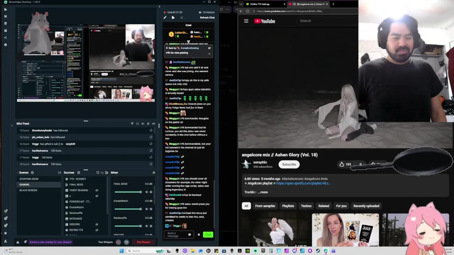
Task: Adjust FINAL BOSS volume slider
Action: point(128,192)
